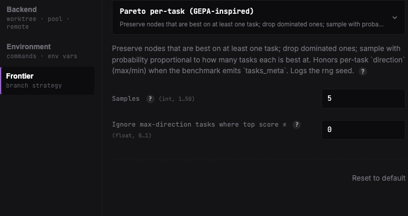
Task: Expand strategy list using chevron arrow
Action: (395, 17)
